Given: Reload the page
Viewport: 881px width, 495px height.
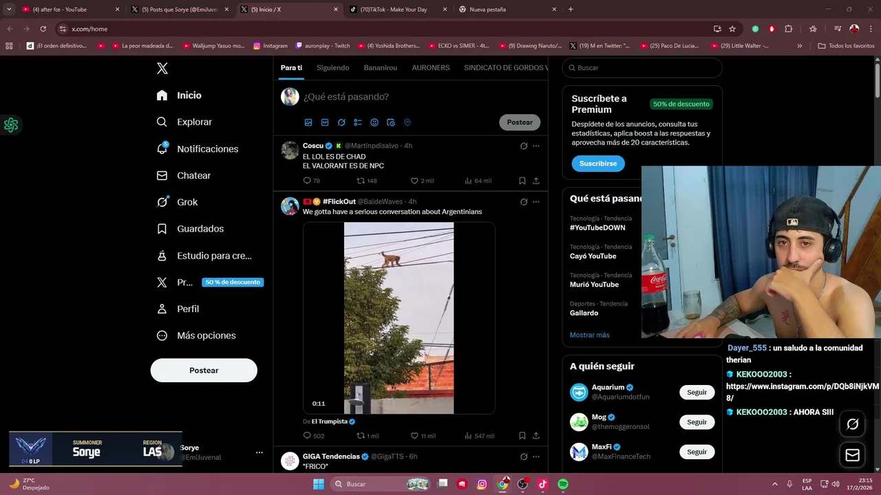Looking at the screenshot, I should 43,29.
